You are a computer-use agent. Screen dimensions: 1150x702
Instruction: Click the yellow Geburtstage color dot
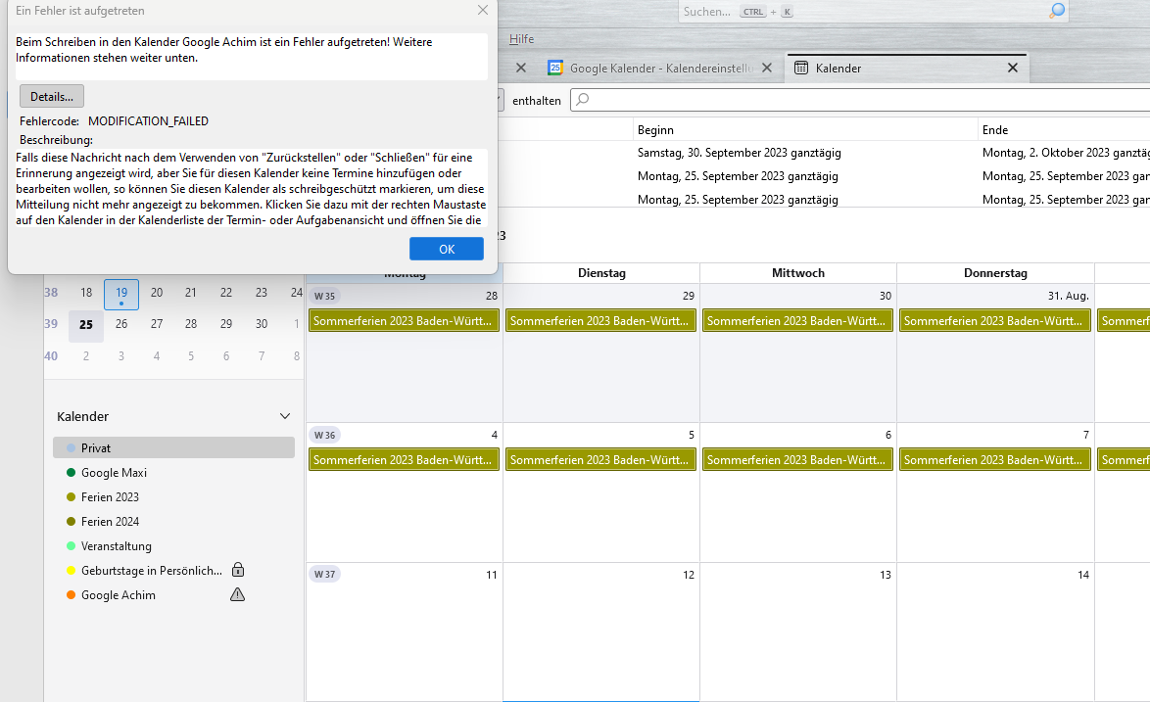(72, 570)
